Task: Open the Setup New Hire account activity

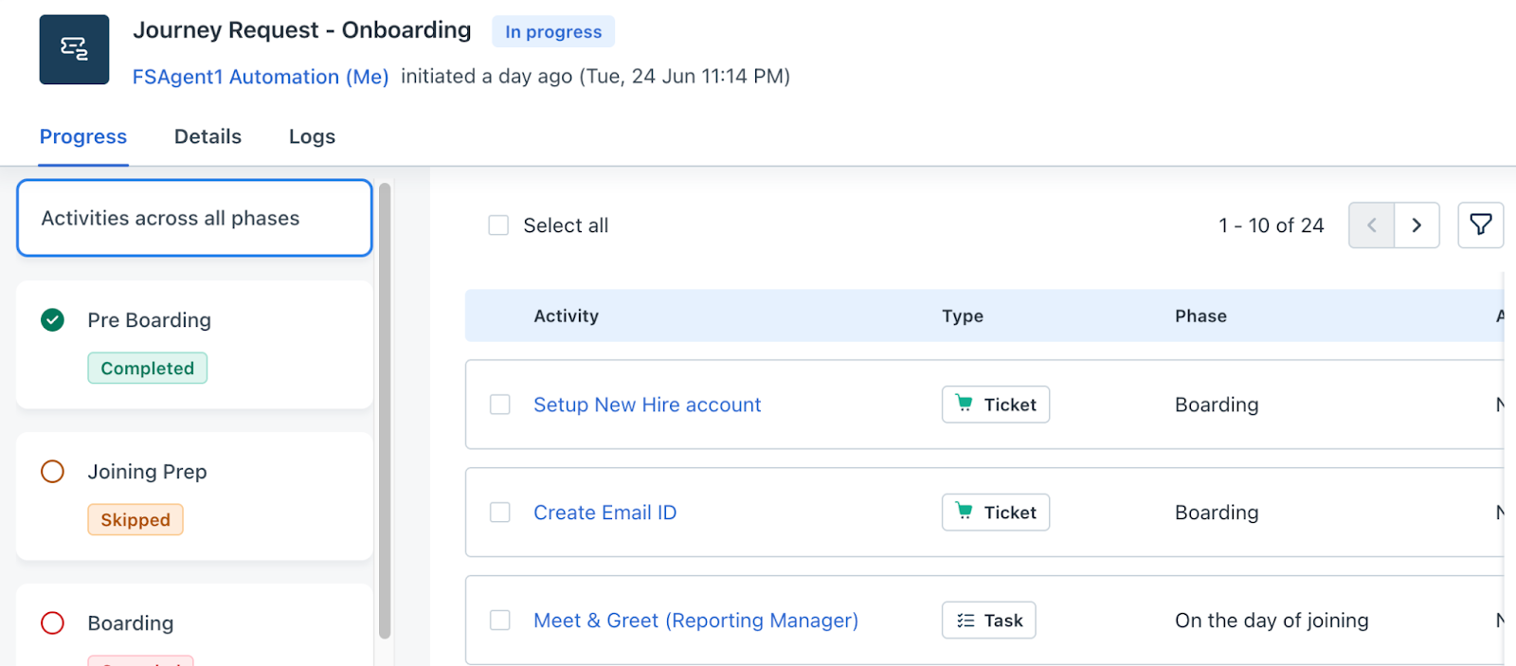Action: tap(647, 405)
